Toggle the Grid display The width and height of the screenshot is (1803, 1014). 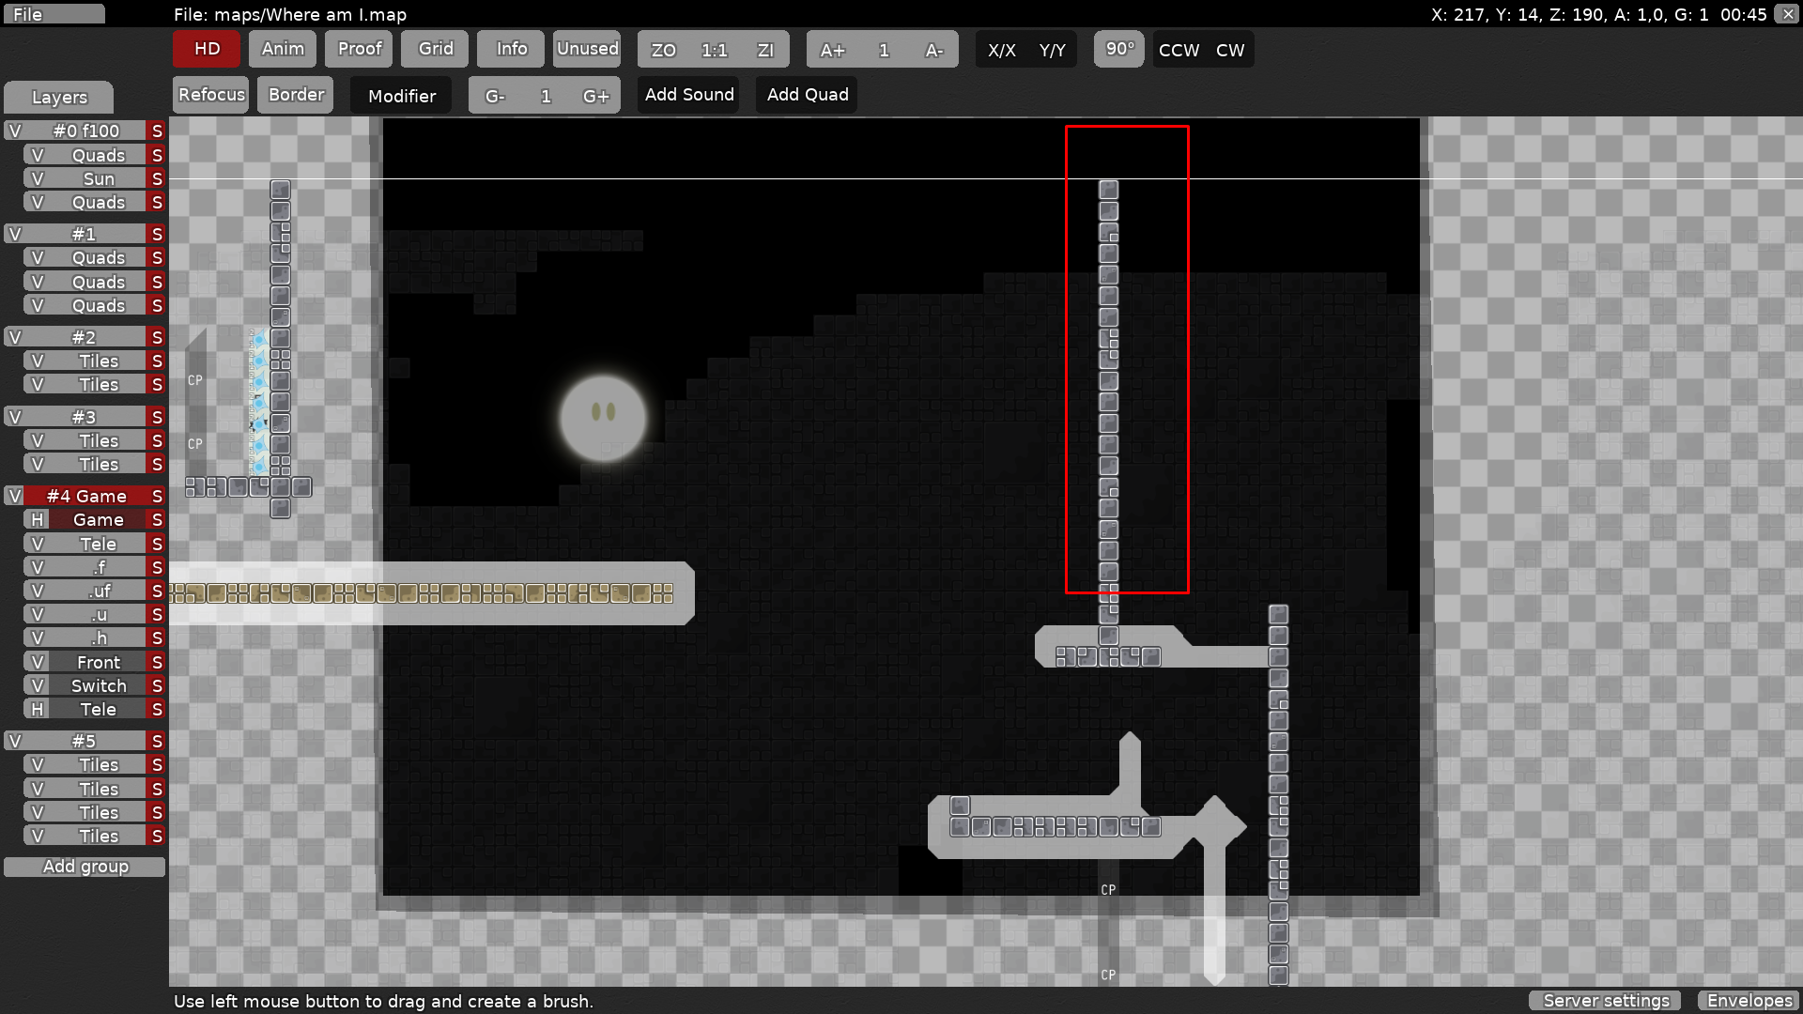point(434,48)
